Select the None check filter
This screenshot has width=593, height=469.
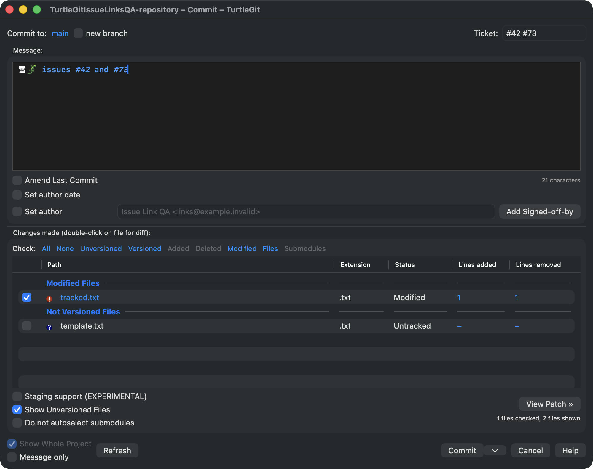point(65,248)
